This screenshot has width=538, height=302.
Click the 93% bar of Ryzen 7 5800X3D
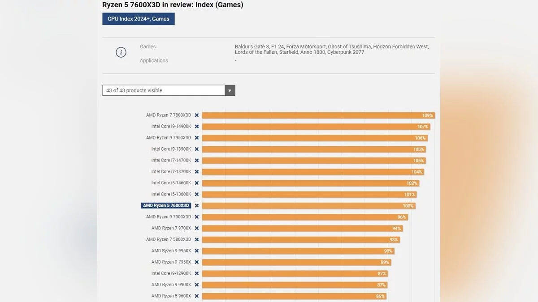point(301,239)
